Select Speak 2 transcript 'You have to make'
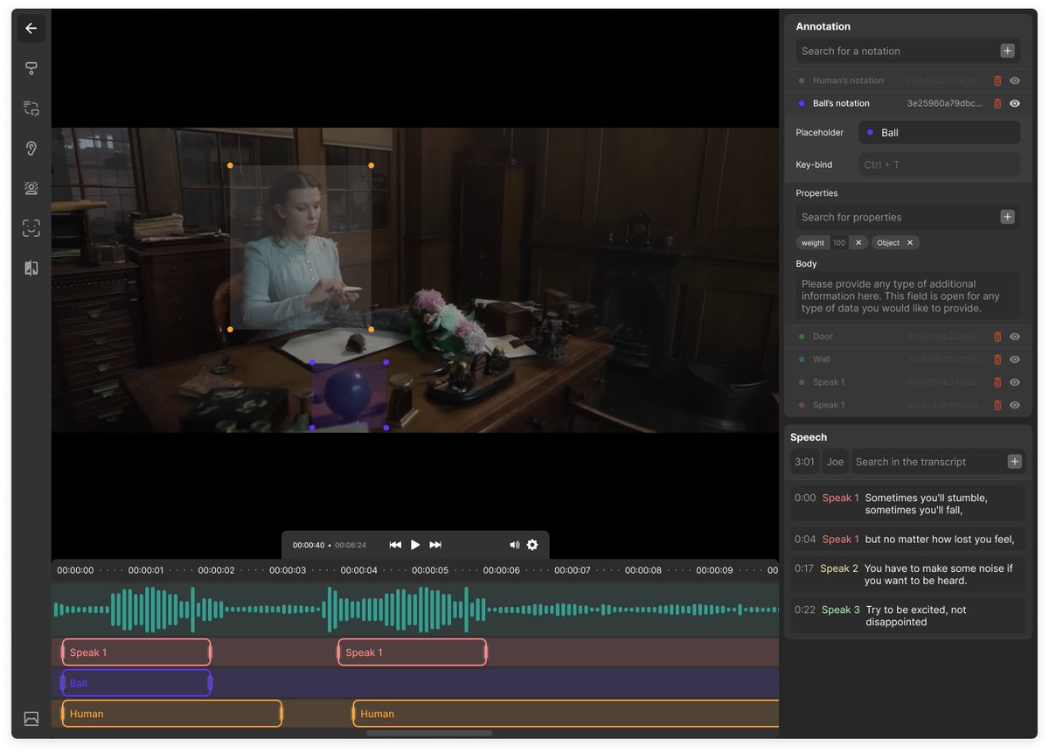The height and width of the screenshot is (753, 1049). [x=908, y=575]
